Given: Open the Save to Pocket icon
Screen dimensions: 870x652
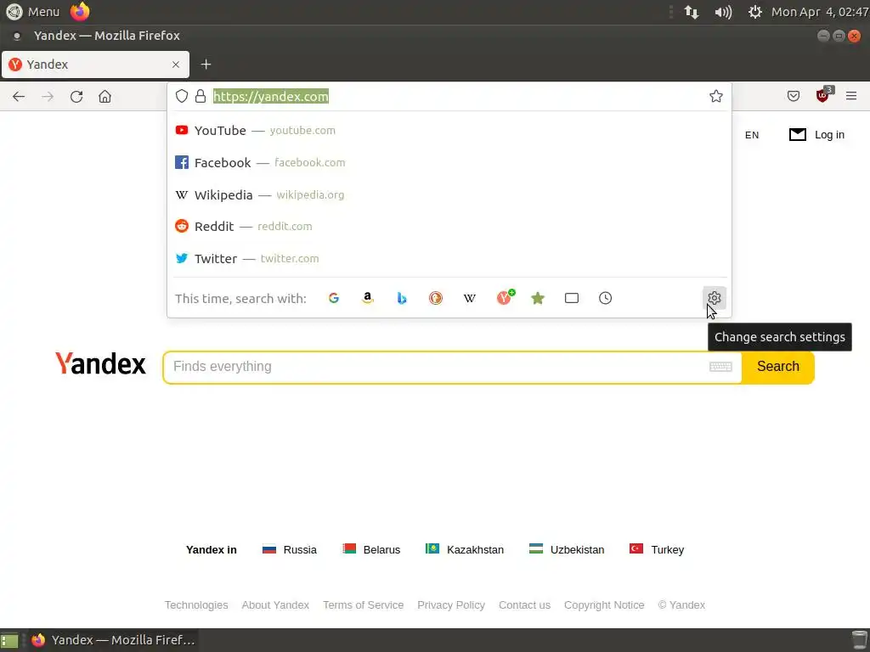Looking at the screenshot, I should click(794, 96).
